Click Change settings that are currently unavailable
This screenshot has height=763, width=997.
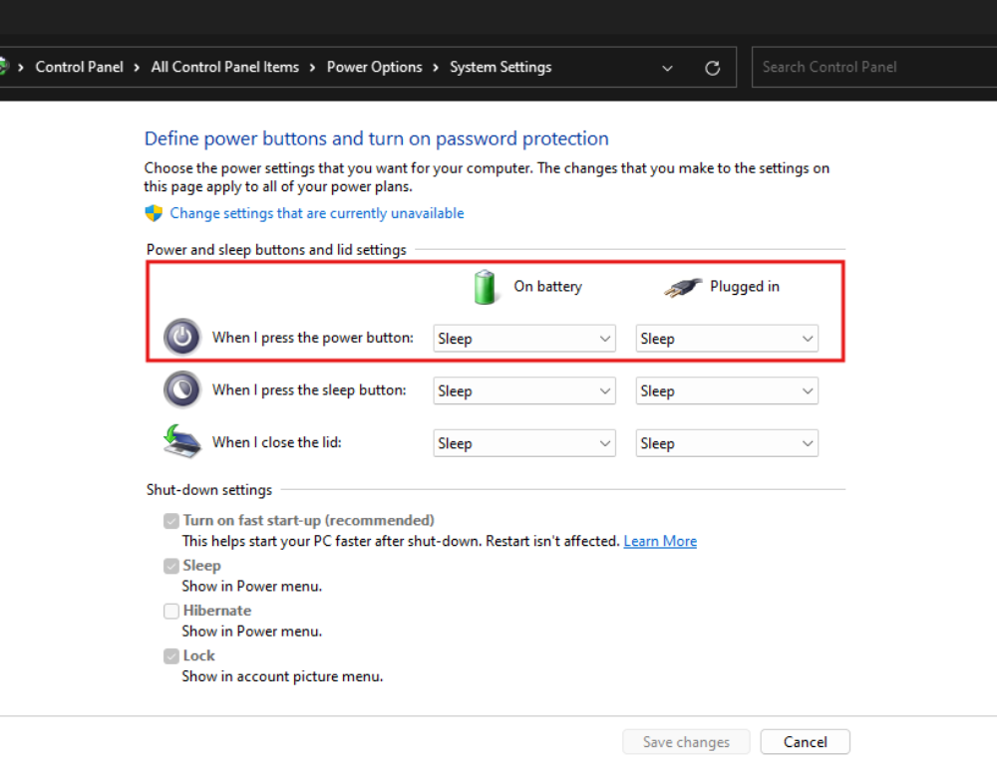pyautogui.click(x=316, y=212)
